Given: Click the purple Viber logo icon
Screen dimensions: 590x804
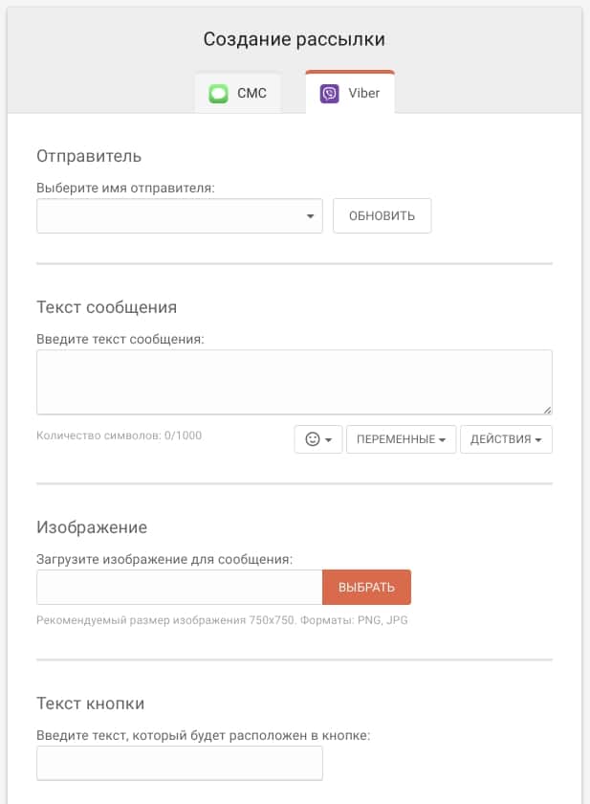Looking at the screenshot, I should (329, 94).
